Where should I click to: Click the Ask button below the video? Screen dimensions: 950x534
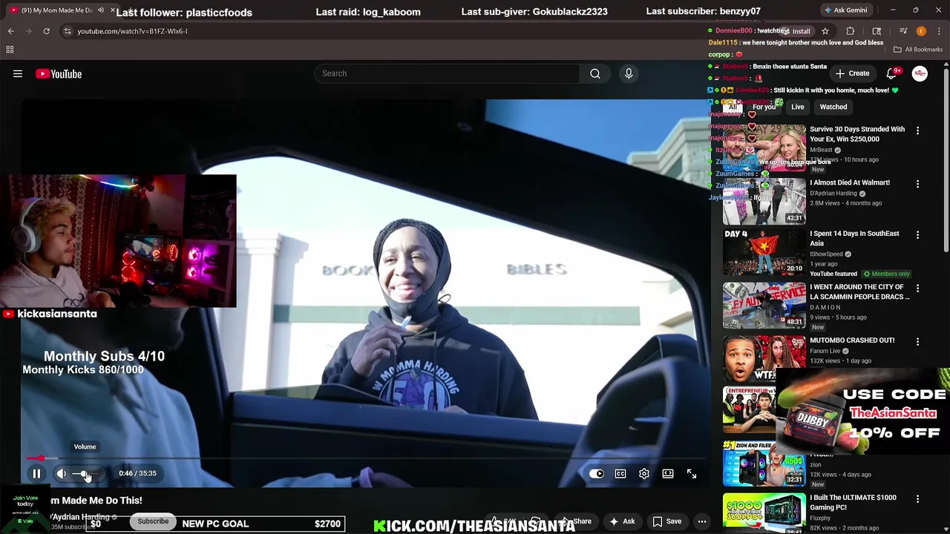[x=622, y=521]
